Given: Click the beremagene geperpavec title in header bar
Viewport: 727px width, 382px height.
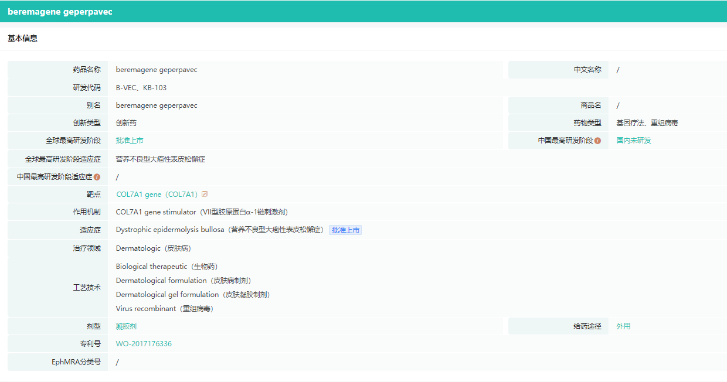Looking at the screenshot, I should coord(60,12).
